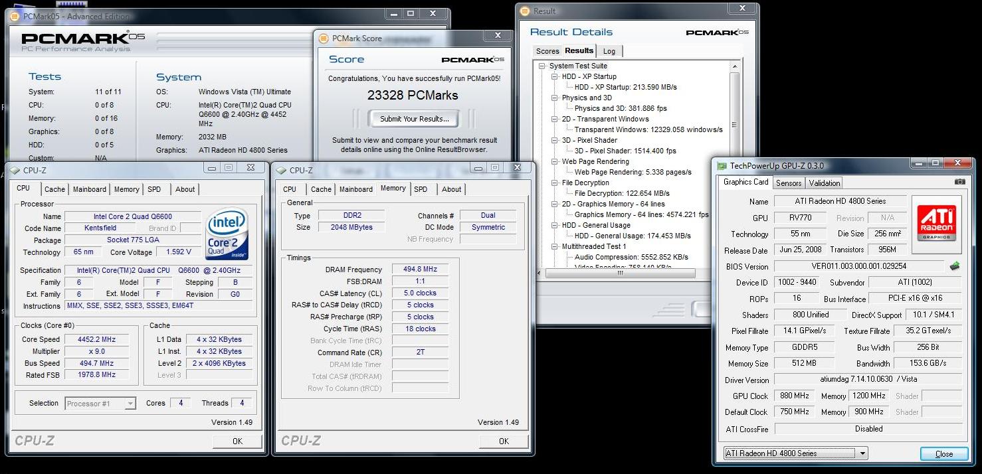Click the Default Clock 750 MHz field

[795, 412]
